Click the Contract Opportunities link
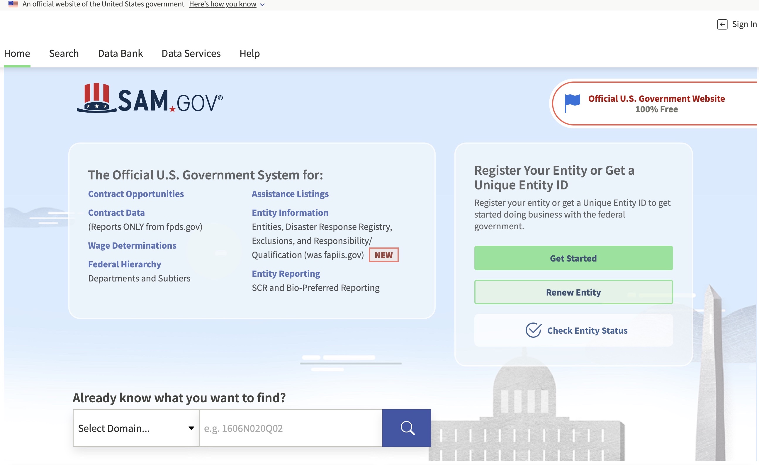This screenshot has width=759, height=465. (x=135, y=193)
